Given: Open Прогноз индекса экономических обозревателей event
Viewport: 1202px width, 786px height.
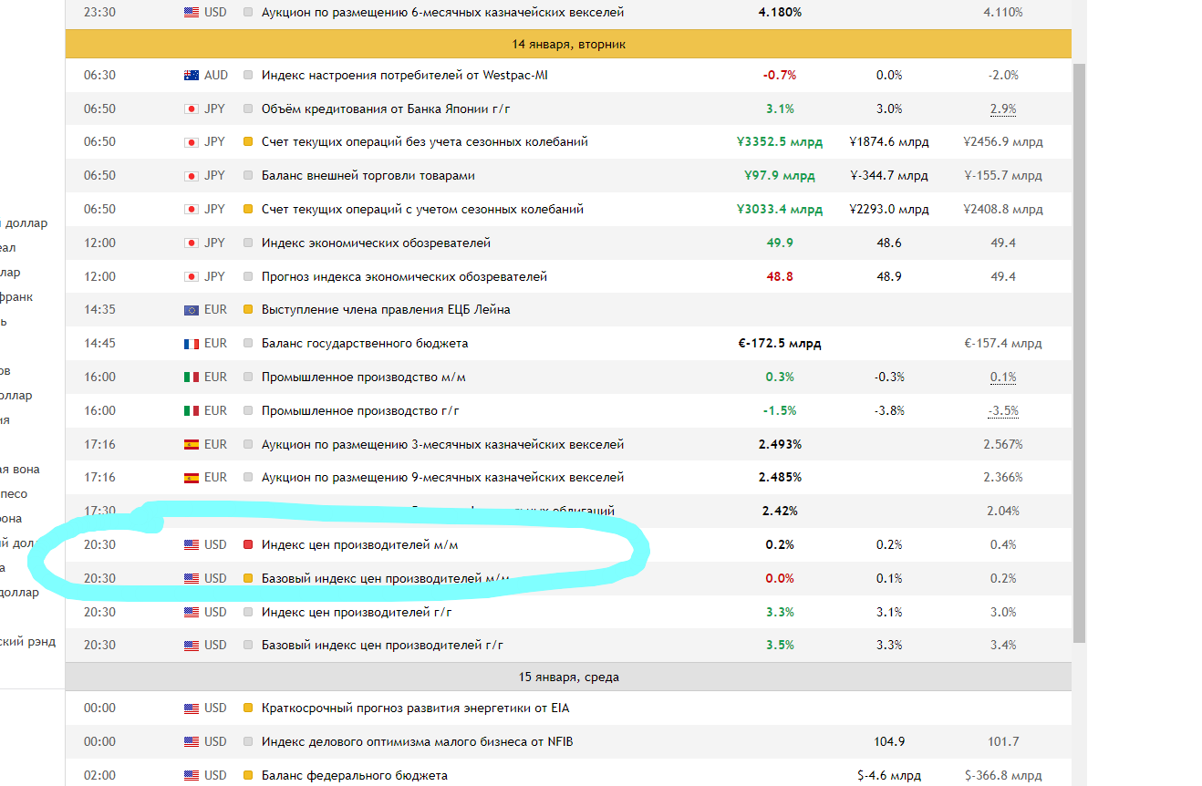Looking at the screenshot, I should click(x=404, y=276).
